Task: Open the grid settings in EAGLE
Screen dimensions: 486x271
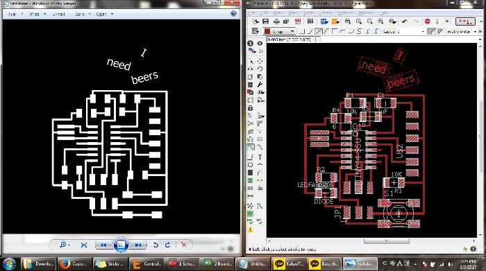Action: pos(255,31)
